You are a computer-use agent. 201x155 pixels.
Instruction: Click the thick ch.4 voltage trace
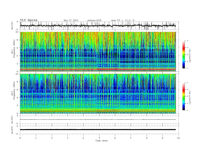pos(98,130)
